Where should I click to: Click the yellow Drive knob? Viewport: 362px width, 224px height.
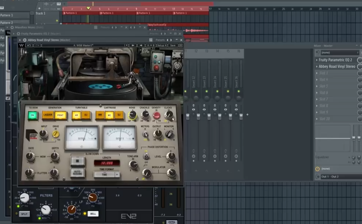55,134
